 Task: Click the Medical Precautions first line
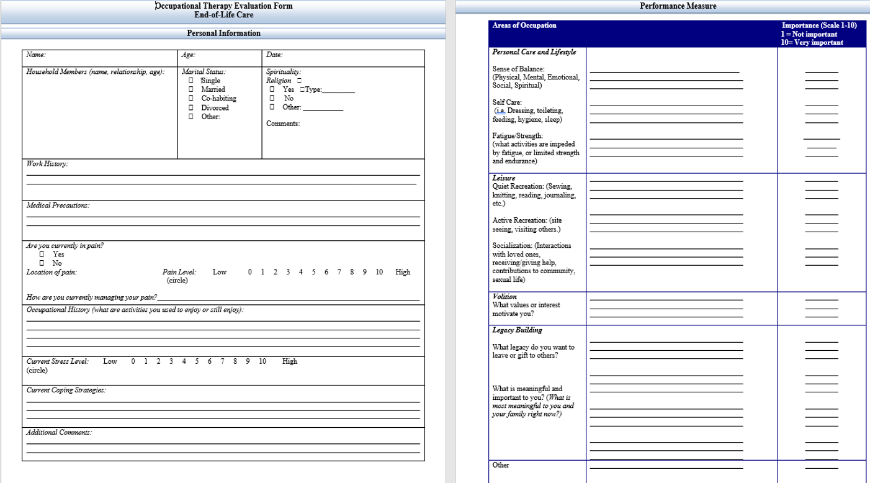[x=223, y=216]
